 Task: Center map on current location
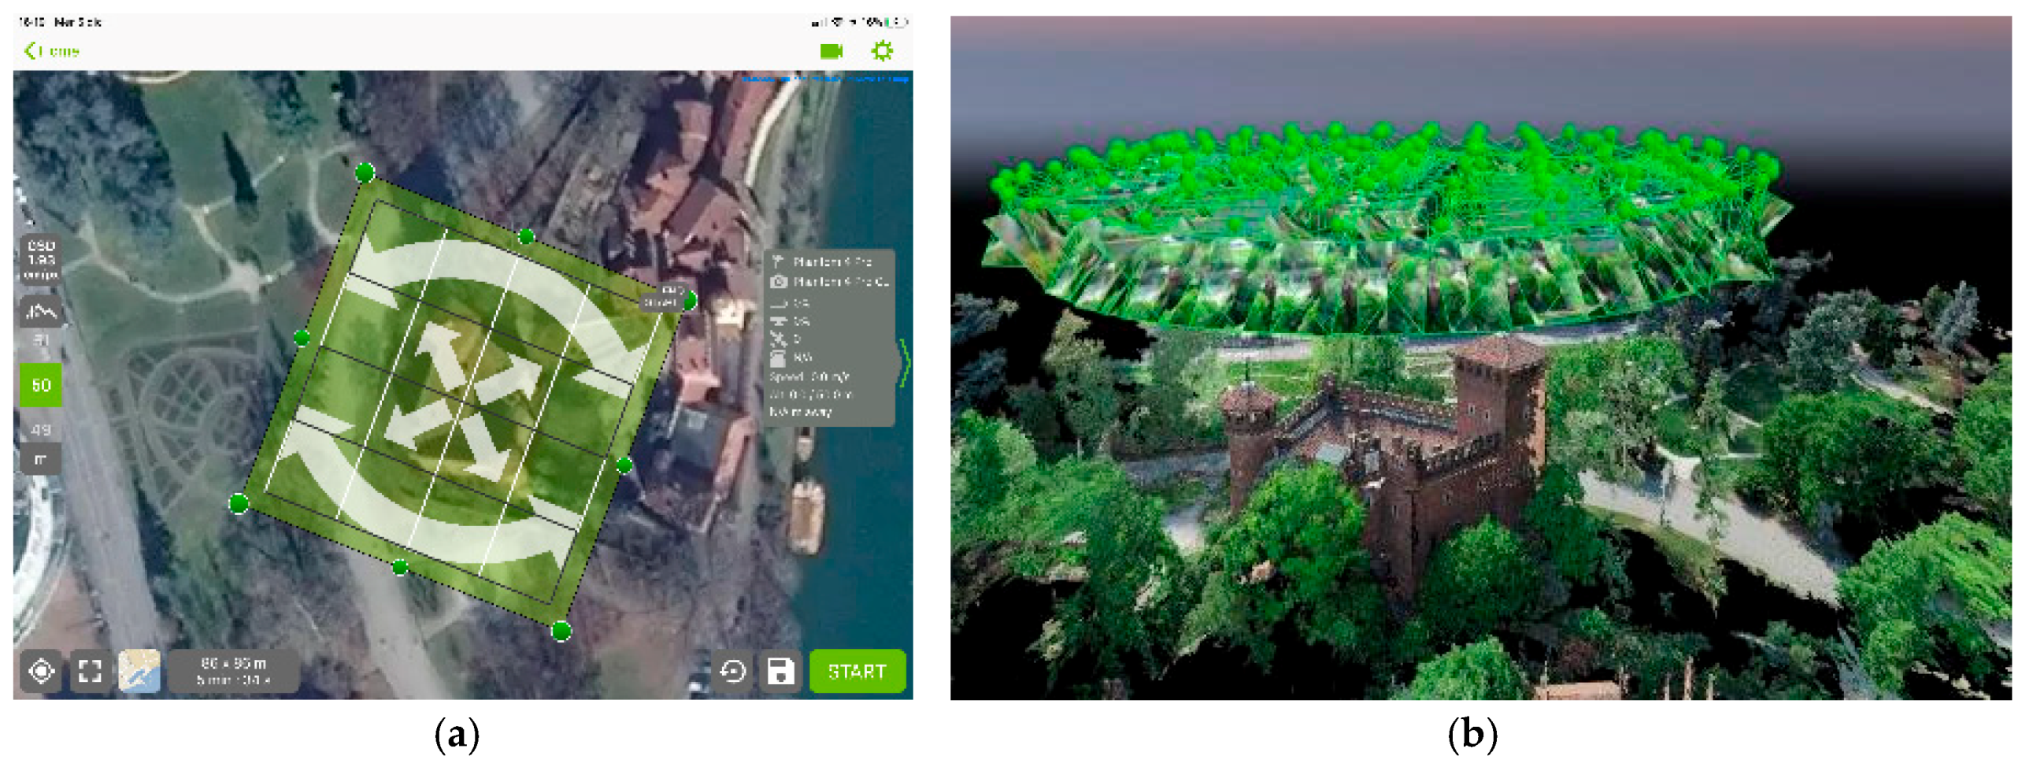(x=41, y=671)
